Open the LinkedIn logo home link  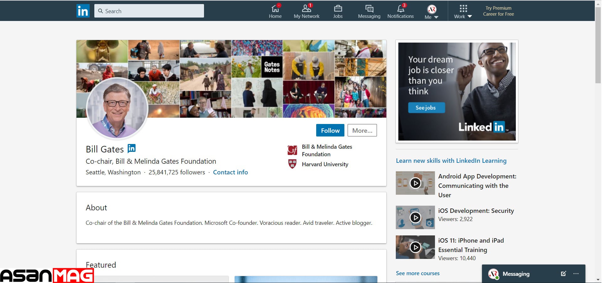[x=83, y=11]
